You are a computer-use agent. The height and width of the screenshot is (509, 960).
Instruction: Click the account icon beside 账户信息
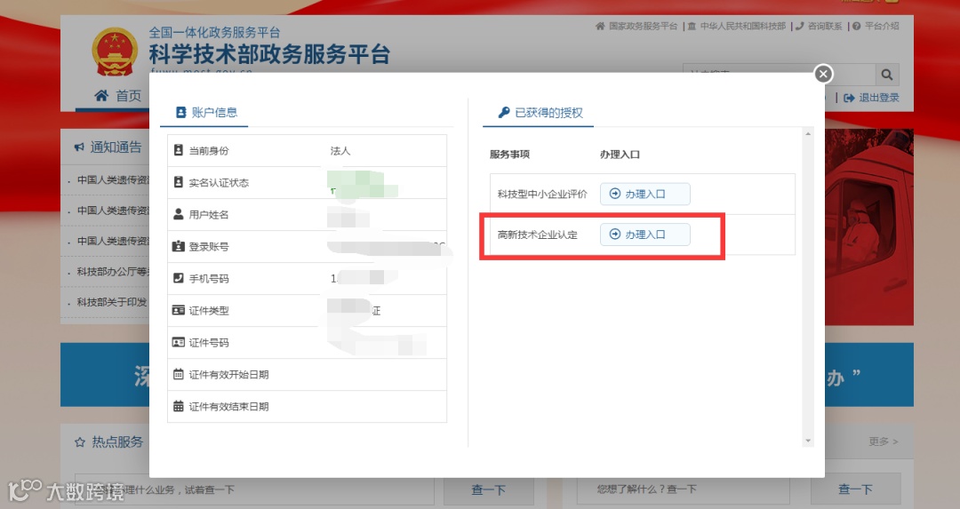[x=181, y=113]
